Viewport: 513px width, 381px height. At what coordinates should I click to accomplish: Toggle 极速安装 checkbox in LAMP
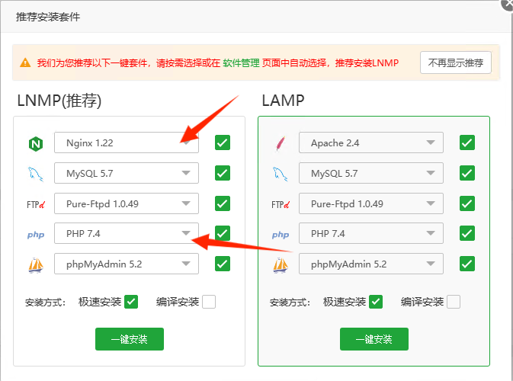376,302
